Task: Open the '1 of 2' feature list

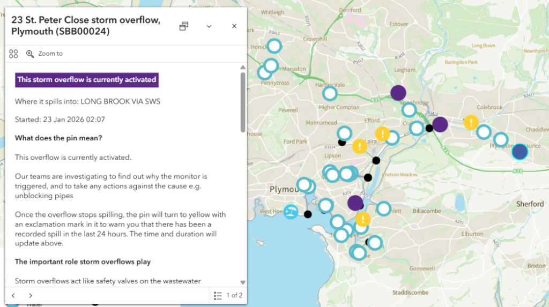Action: click(228, 295)
